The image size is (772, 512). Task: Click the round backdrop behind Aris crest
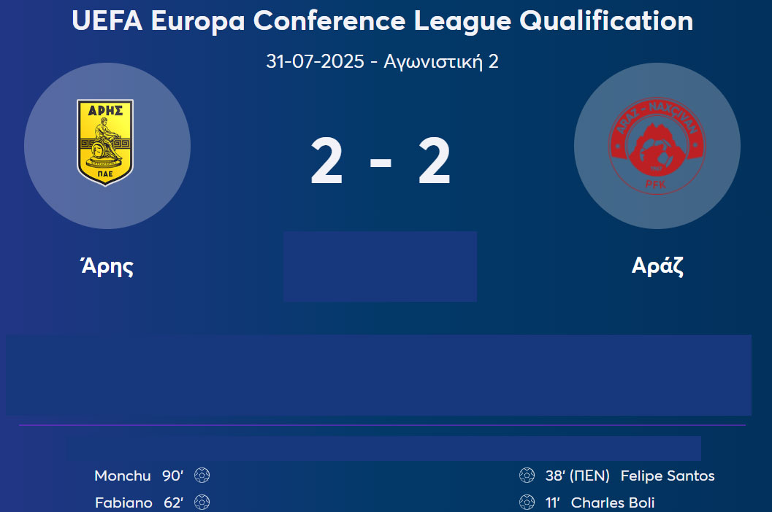point(107,146)
